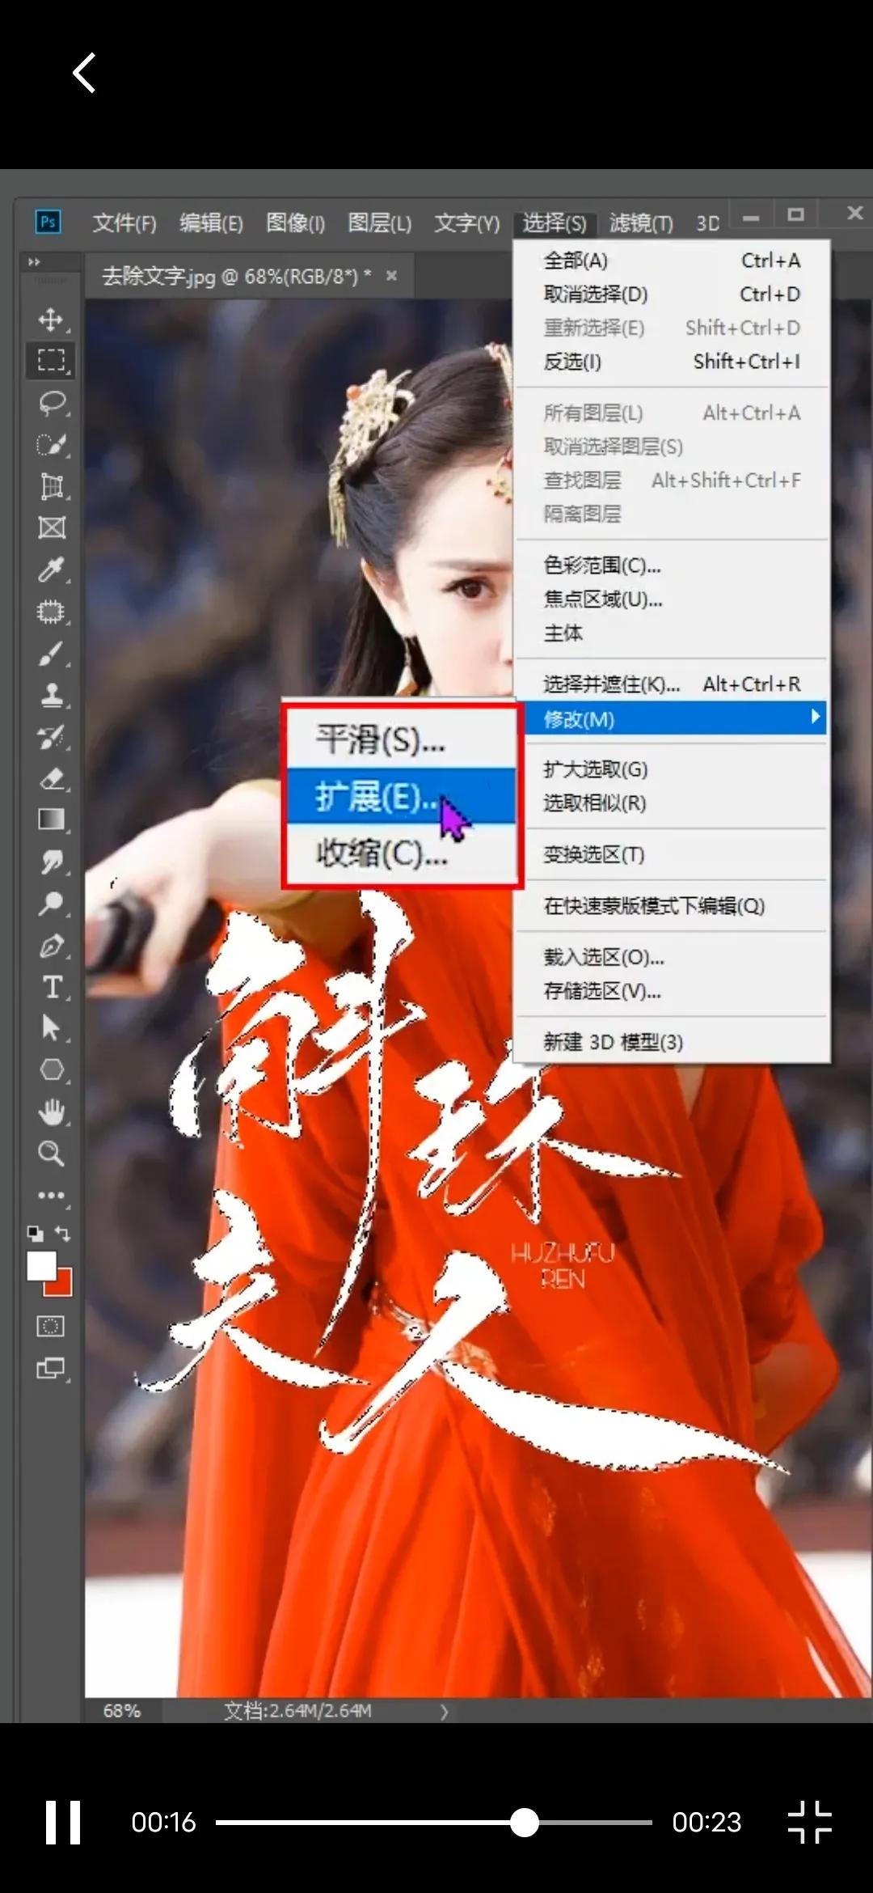
Task: Open the 图层(L) menu
Action: click(x=379, y=222)
